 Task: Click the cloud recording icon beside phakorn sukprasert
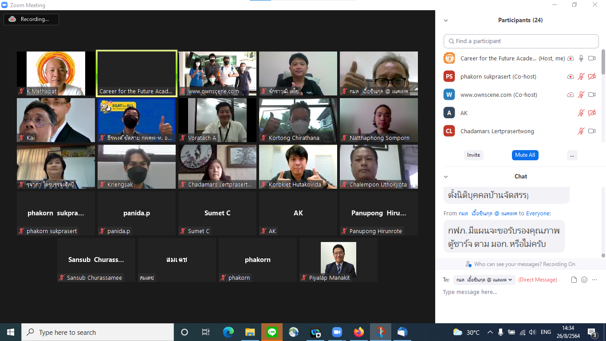tap(571, 77)
